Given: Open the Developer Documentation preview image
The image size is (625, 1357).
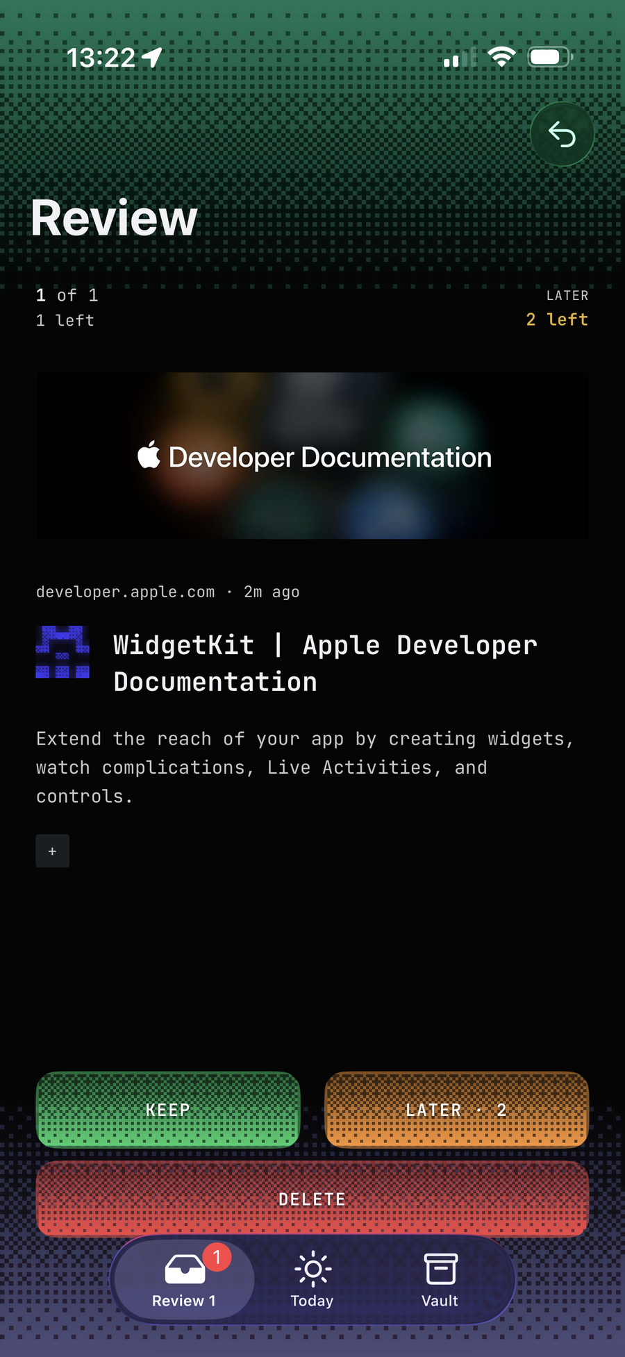Looking at the screenshot, I should tap(312, 456).
